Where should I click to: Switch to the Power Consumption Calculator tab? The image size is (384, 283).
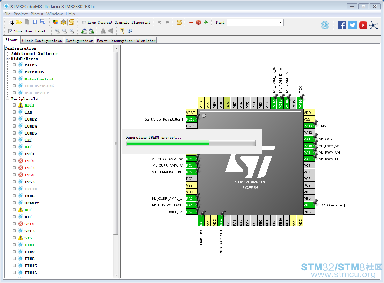(126, 41)
